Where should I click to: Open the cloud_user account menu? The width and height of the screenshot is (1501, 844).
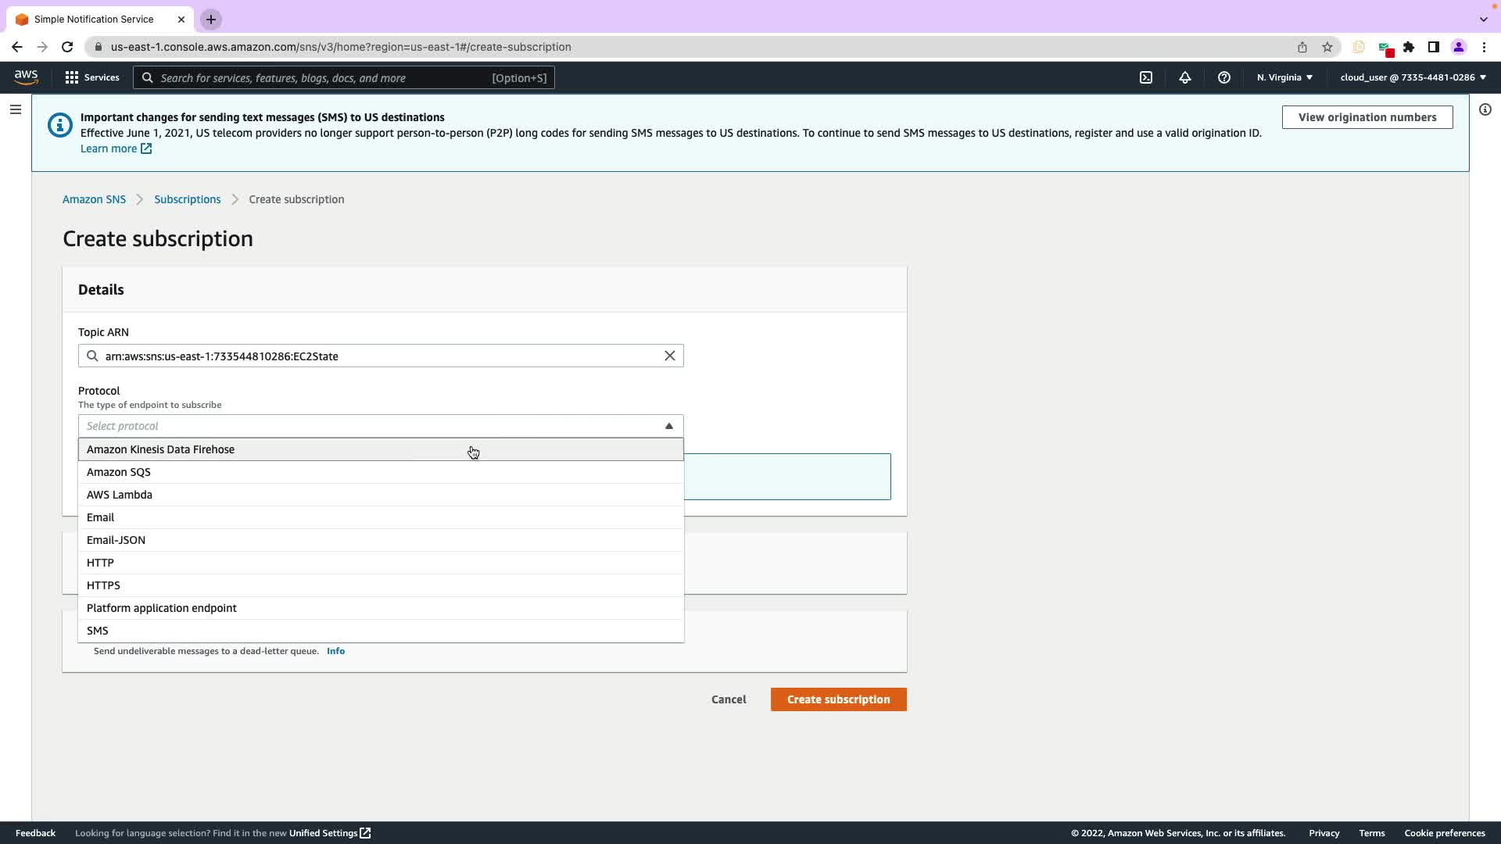1413,77
